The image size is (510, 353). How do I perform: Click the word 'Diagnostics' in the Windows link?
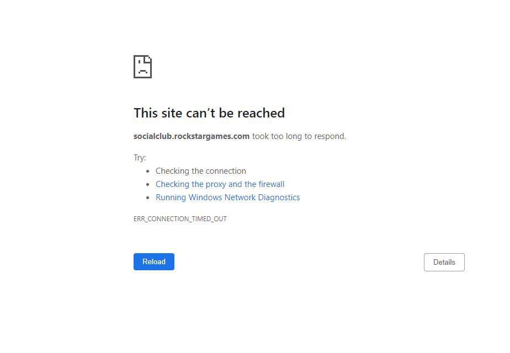point(279,197)
